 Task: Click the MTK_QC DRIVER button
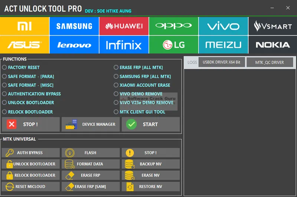[x=270, y=62]
